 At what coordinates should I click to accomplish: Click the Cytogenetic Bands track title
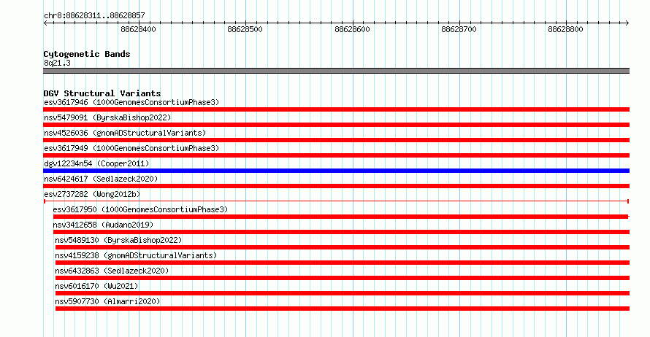[x=87, y=54]
